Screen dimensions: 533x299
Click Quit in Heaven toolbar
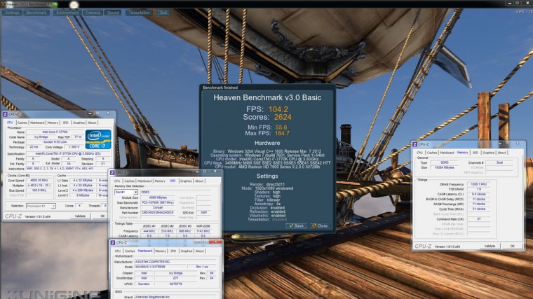[163, 13]
